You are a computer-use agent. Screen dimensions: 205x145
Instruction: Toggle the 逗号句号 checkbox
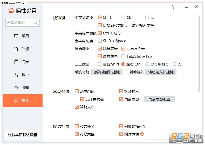pos(100,56)
